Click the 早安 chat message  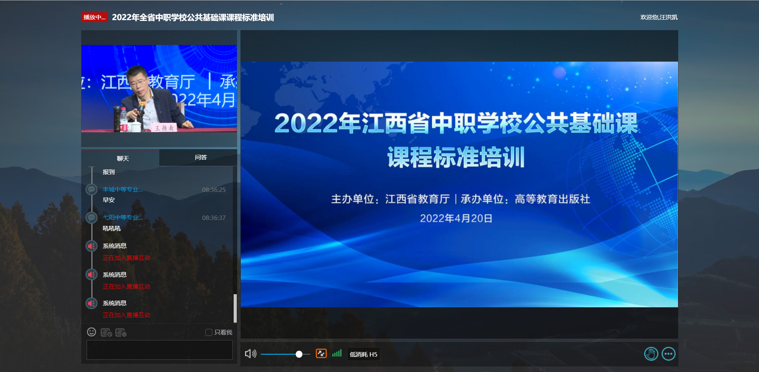coord(109,200)
